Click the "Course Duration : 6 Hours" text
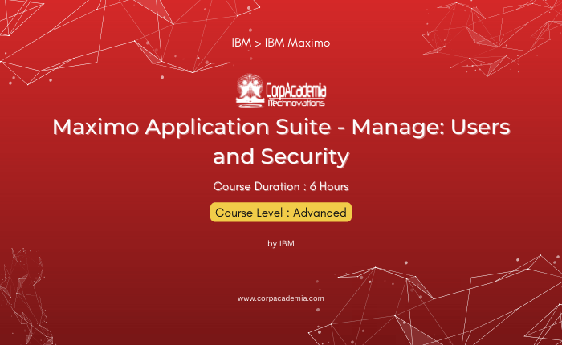 point(281,186)
